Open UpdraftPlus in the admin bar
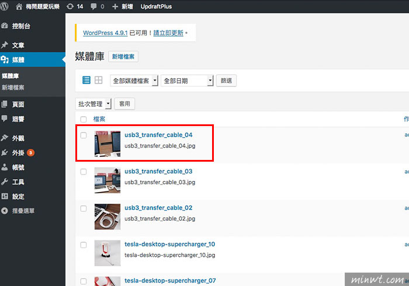 pos(156,6)
